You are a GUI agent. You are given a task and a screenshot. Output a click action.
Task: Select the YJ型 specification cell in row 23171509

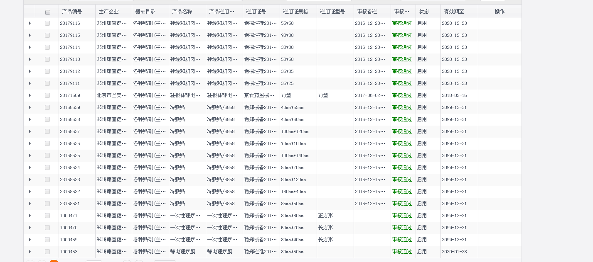[286, 95]
